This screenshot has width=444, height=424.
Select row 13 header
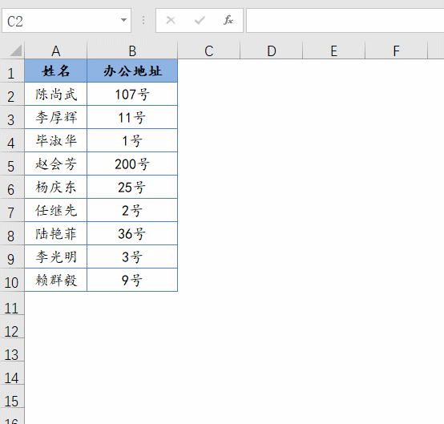12,349
